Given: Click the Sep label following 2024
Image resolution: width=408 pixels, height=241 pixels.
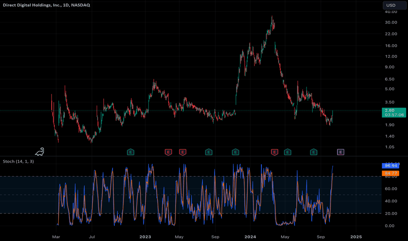Looking at the screenshot, I should [x=320, y=237].
